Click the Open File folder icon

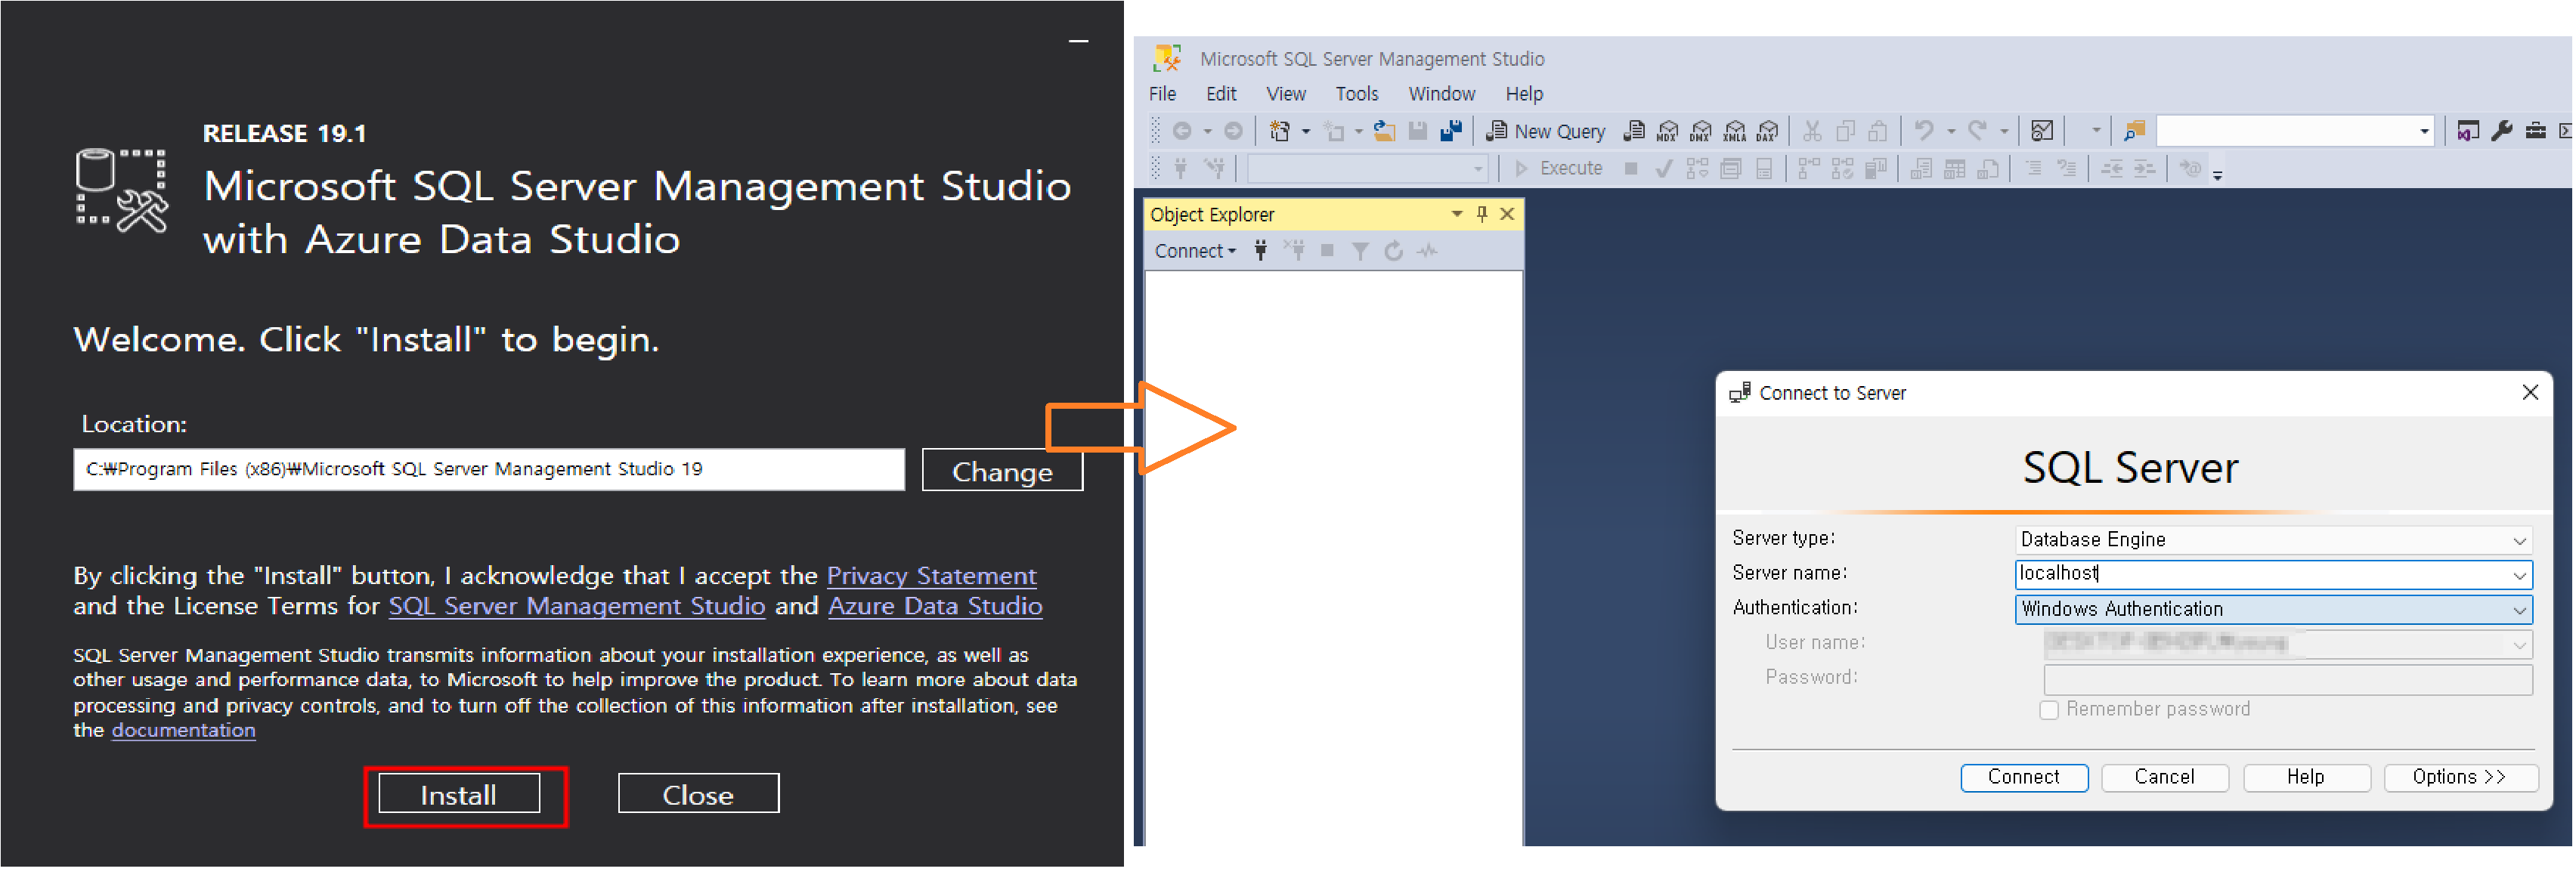[x=1384, y=131]
